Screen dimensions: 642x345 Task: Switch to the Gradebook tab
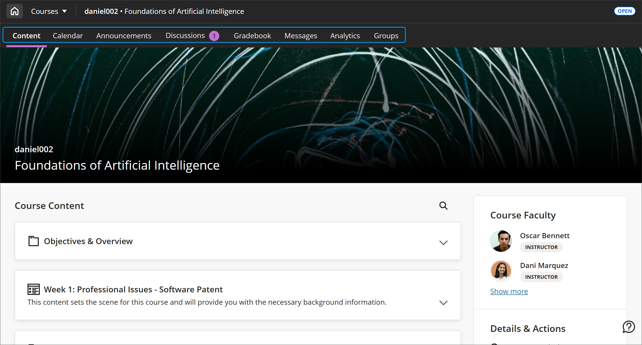click(x=252, y=36)
